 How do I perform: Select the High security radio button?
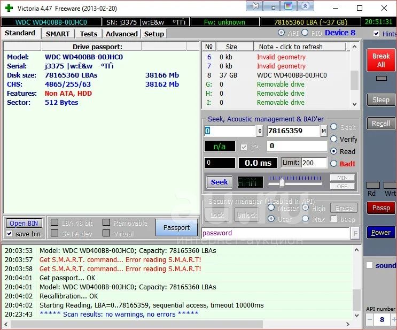pos(305,208)
